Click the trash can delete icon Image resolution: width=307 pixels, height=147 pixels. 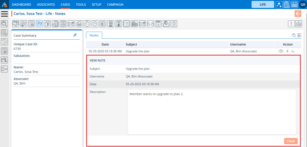click(x=174, y=24)
